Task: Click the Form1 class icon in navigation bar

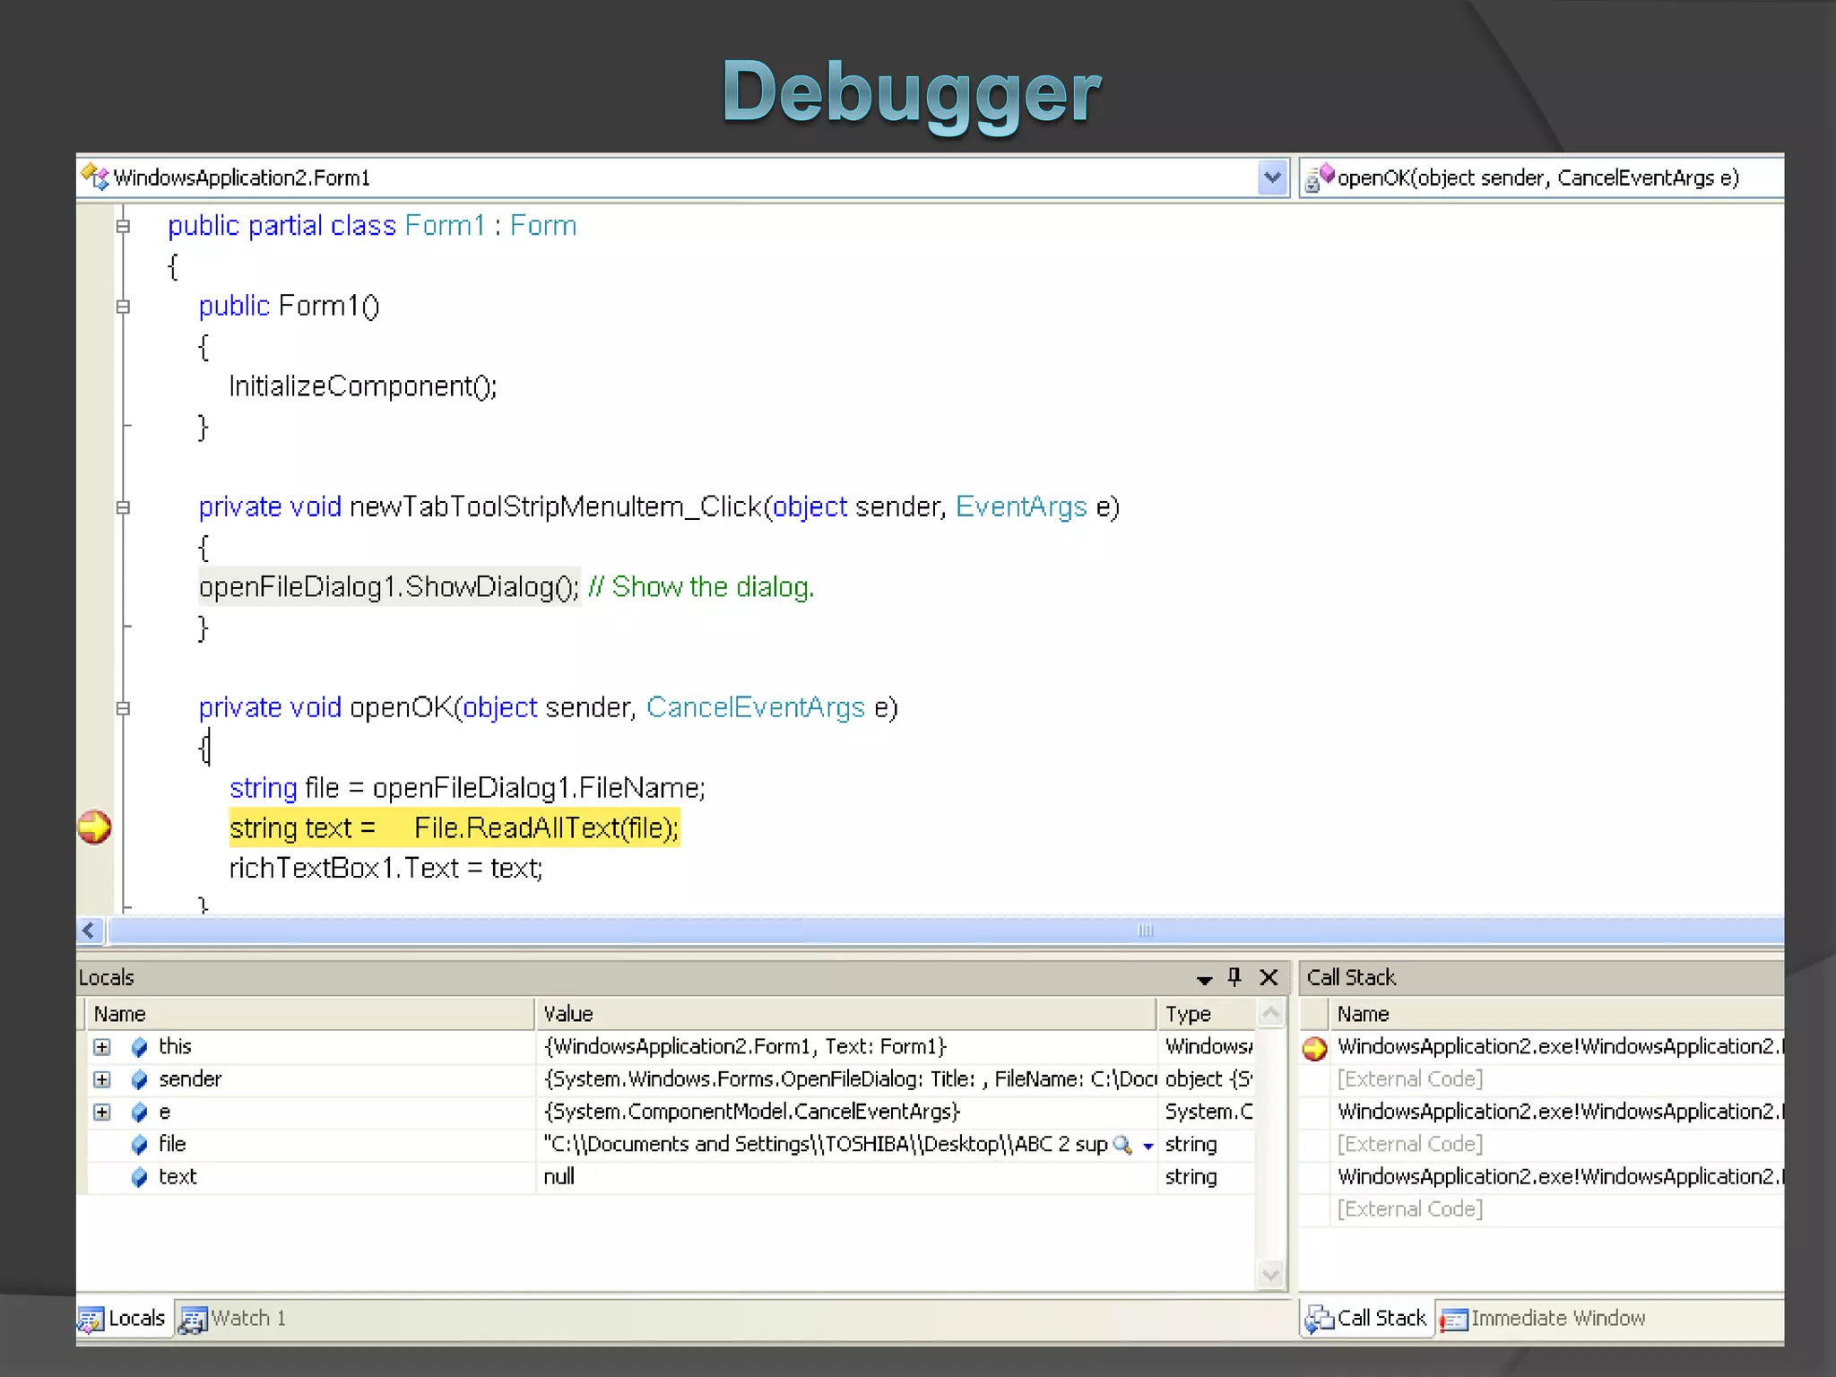Action: tap(94, 177)
